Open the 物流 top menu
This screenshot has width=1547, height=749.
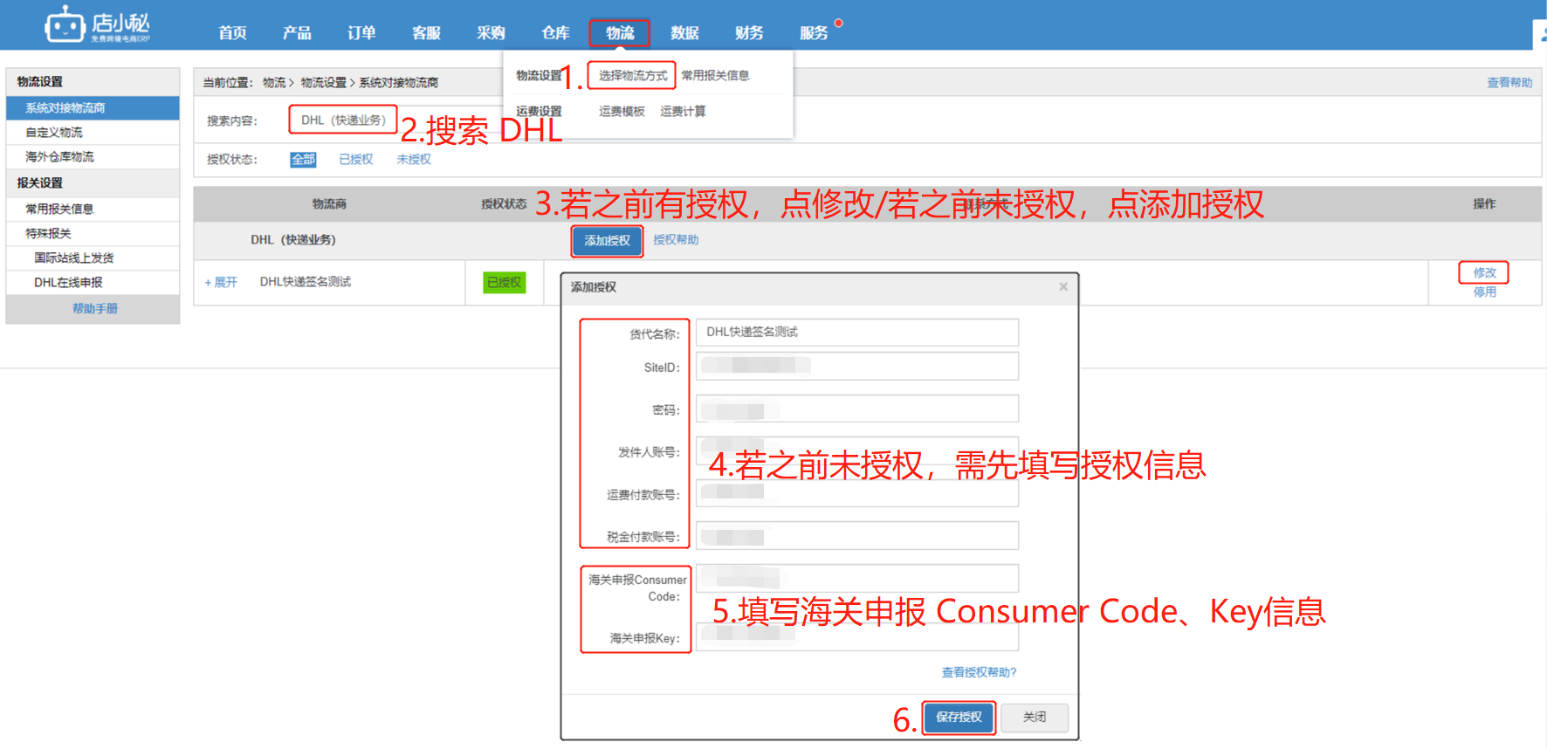(x=620, y=32)
